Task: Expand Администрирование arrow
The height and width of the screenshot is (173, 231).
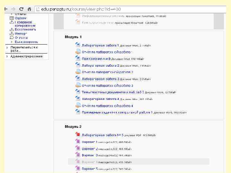Action: point(7,56)
